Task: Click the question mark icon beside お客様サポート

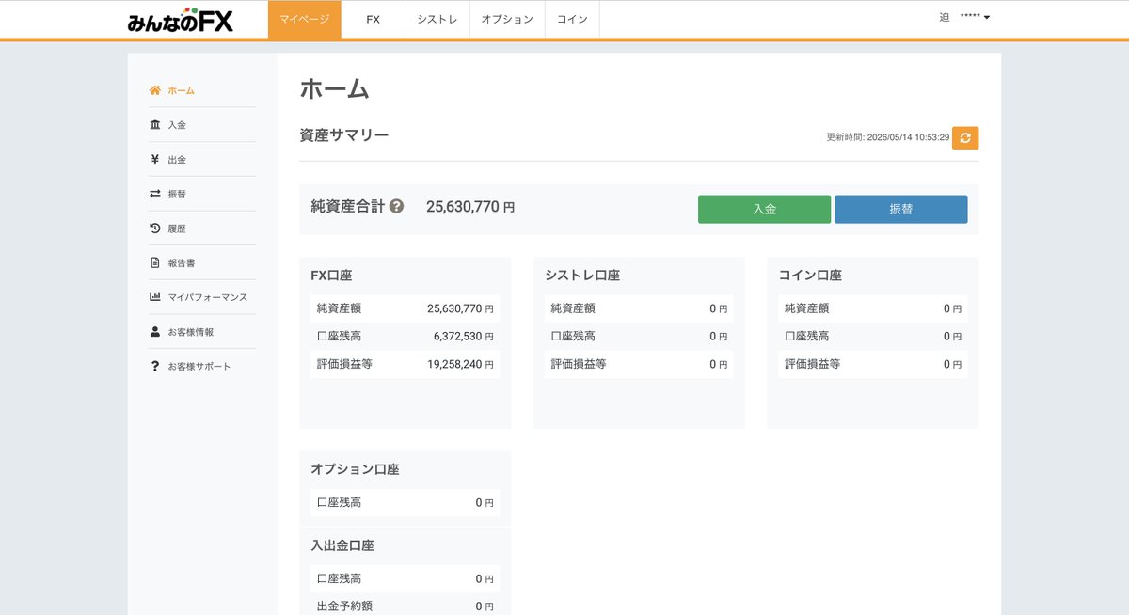Action: (155, 366)
